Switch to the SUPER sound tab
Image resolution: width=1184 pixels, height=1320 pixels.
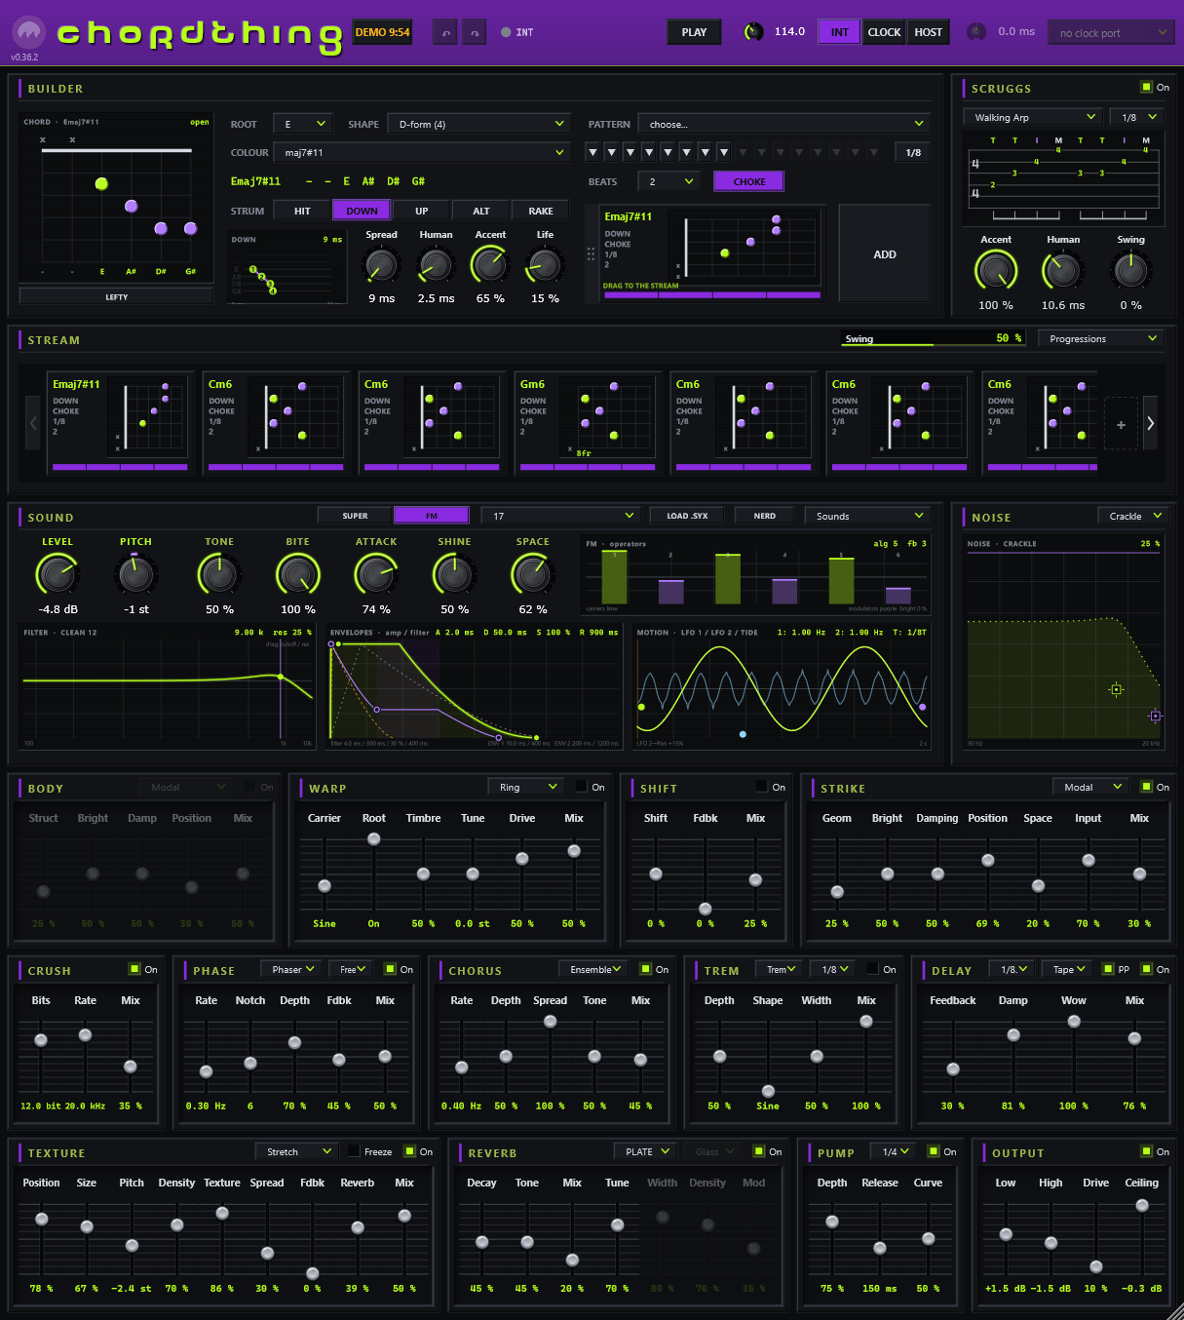[x=355, y=516]
